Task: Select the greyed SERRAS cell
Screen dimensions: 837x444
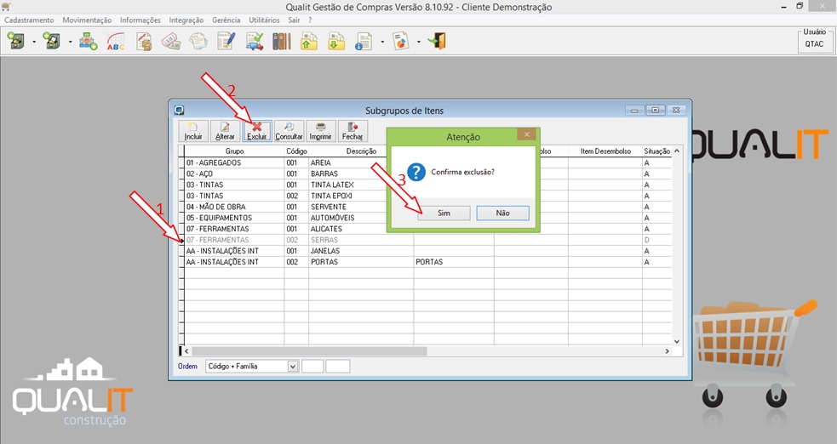Action: (361, 240)
